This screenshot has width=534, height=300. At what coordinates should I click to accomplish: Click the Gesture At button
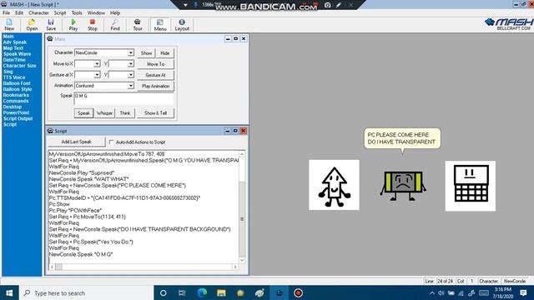pyautogui.click(x=156, y=75)
